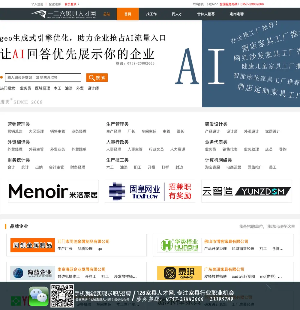Click the AI geo optimization hero banner

click(x=150, y=64)
